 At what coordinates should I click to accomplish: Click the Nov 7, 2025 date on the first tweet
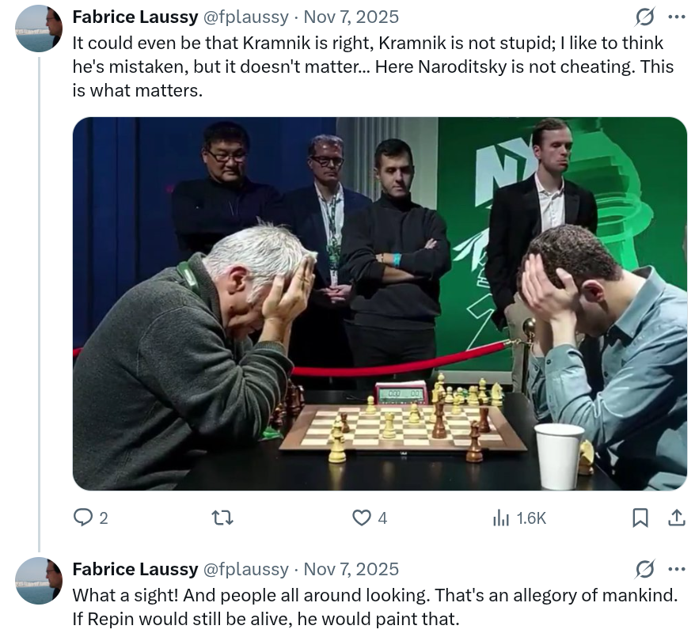pyautogui.click(x=351, y=17)
